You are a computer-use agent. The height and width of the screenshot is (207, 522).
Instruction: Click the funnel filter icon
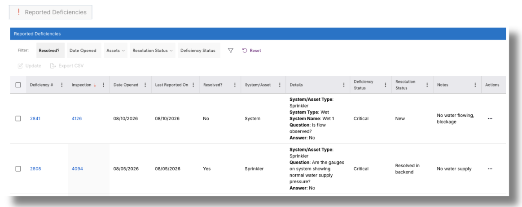pos(230,51)
